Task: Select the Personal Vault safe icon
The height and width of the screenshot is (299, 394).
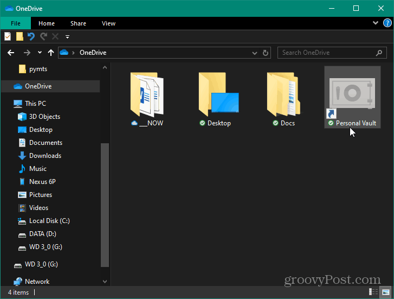Action: point(352,93)
